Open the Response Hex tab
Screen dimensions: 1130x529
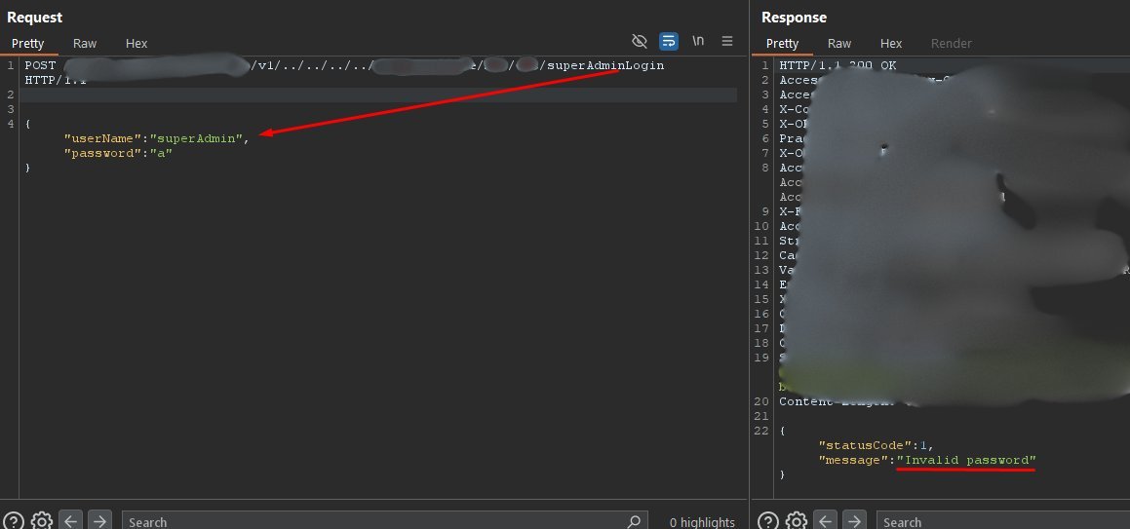tap(891, 43)
